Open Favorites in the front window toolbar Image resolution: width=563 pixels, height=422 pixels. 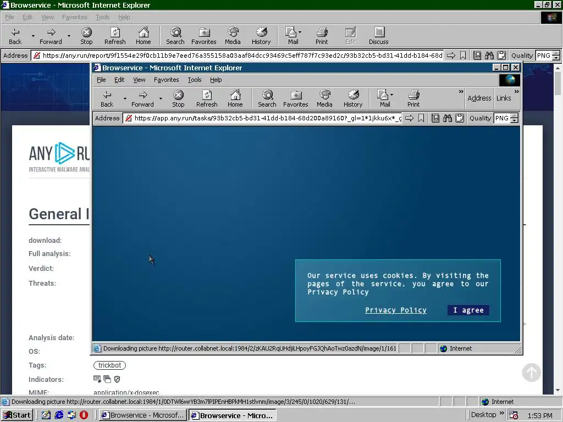295,99
